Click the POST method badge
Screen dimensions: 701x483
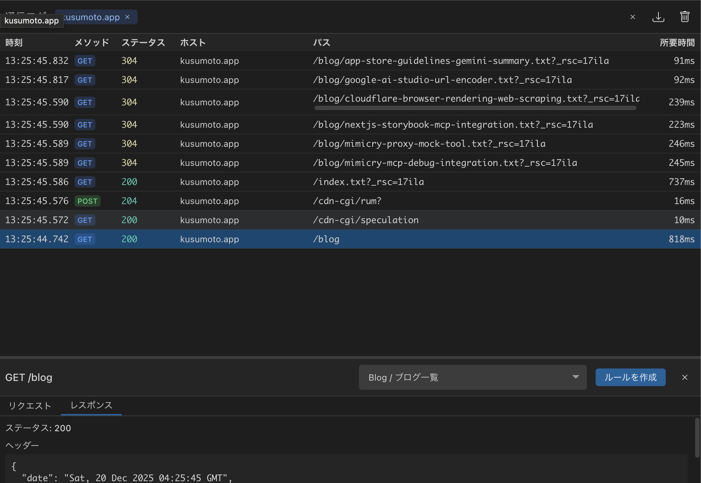pyautogui.click(x=87, y=201)
